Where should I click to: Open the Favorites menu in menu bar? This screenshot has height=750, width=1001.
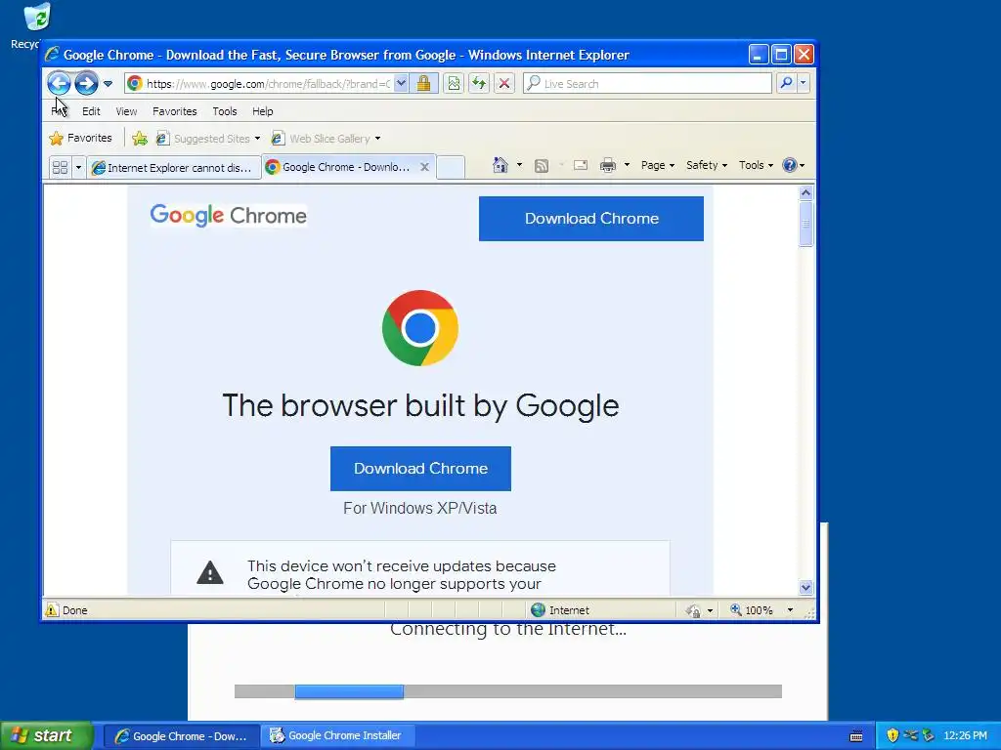click(174, 111)
